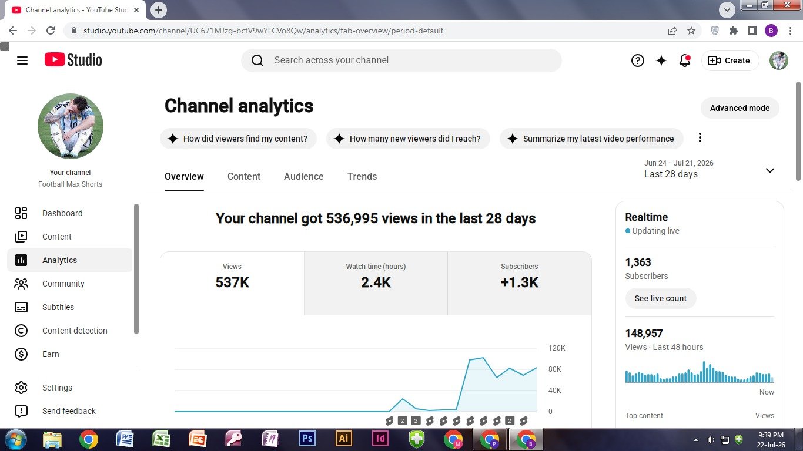The width and height of the screenshot is (803, 451).
Task: Open a new tab with the plus button
Action: (159, 10)
